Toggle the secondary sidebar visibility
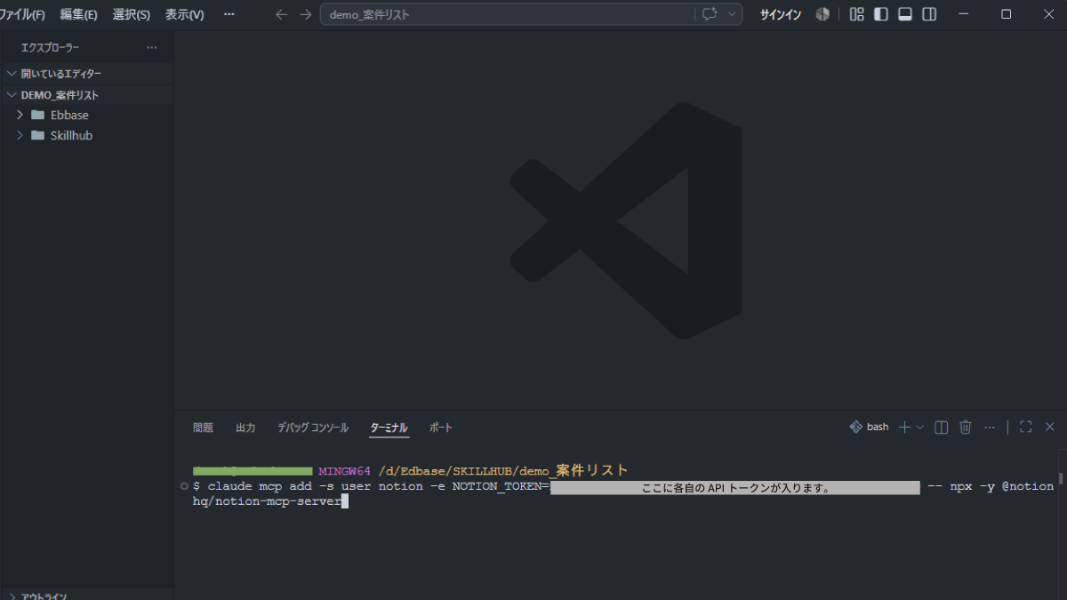The width and height of the screenshot is (1067, 600). click(929, 14)
